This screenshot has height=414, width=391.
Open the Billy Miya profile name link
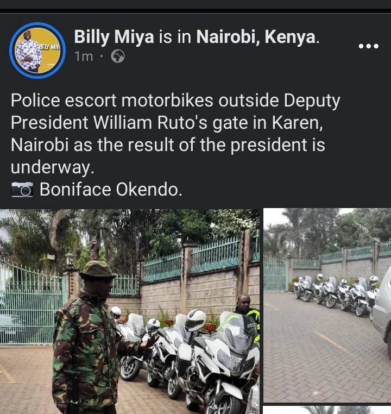click(x=114, y=37)
